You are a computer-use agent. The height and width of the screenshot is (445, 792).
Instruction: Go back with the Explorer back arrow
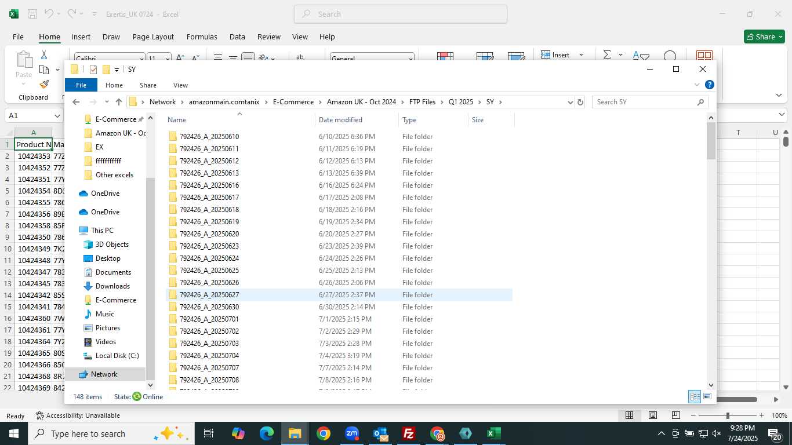tap(76, 102)
